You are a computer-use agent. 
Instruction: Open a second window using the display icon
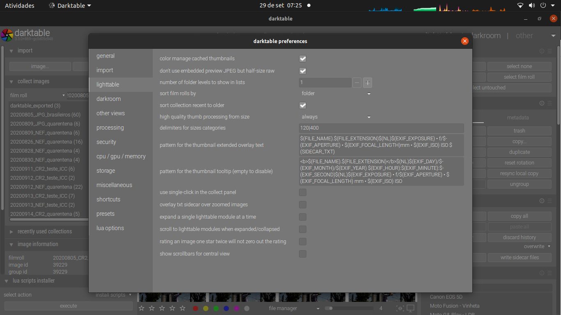point(411,308)
